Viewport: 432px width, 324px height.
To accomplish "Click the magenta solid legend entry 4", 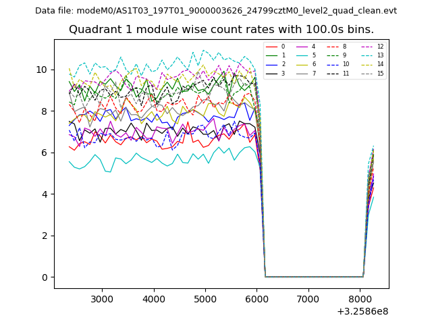I will 306,47.
